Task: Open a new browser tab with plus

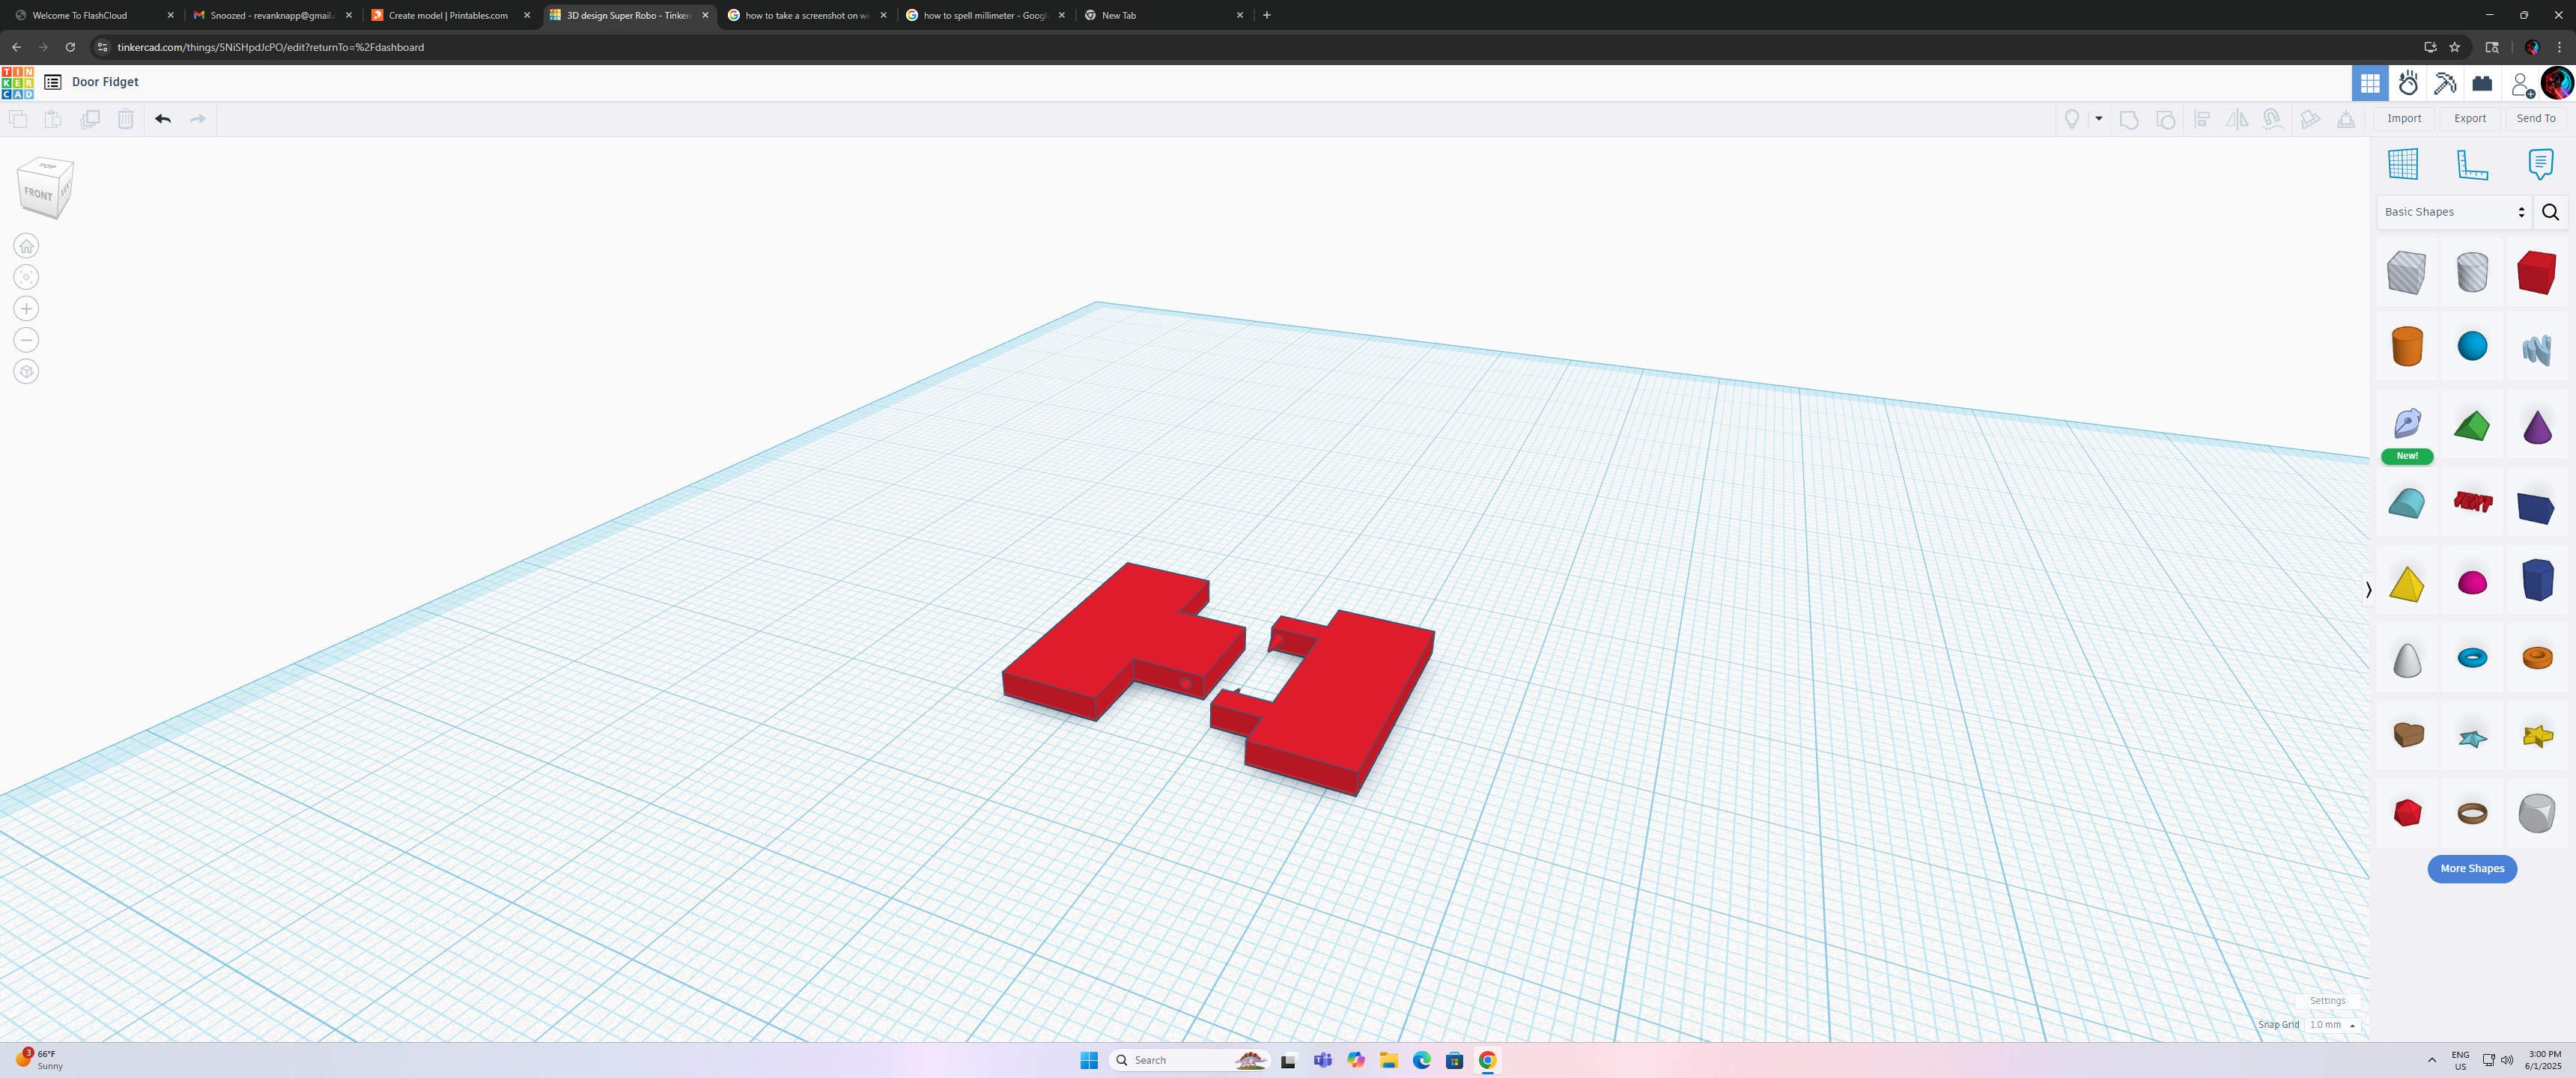Action: point(1267,15)
